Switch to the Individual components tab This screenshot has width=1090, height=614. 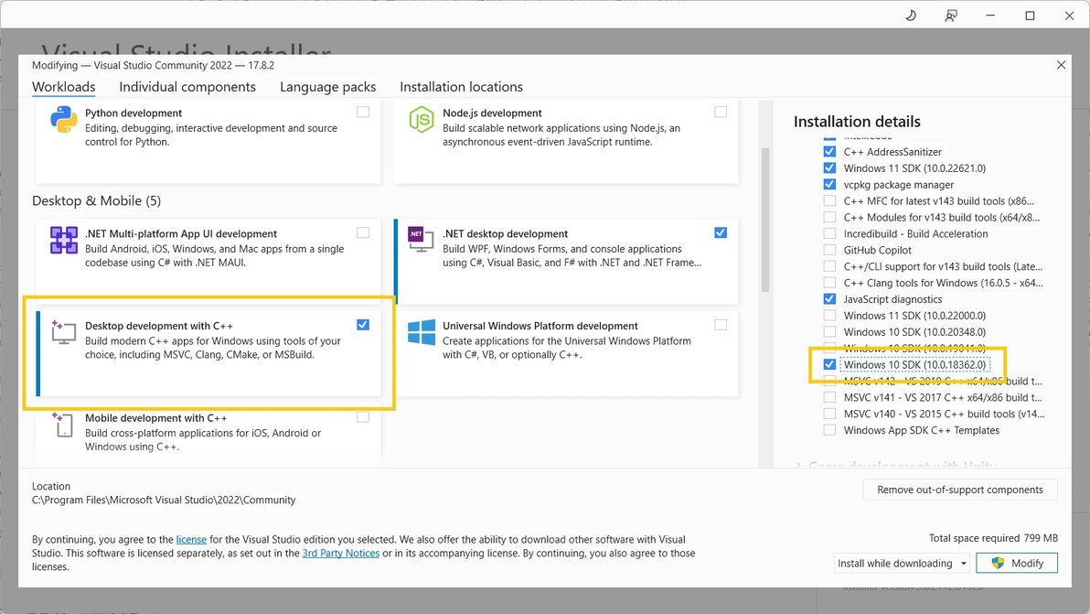tap(187, 87)
